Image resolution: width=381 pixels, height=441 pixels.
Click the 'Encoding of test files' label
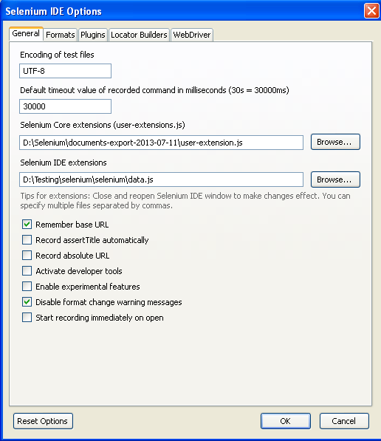(57, 55)
